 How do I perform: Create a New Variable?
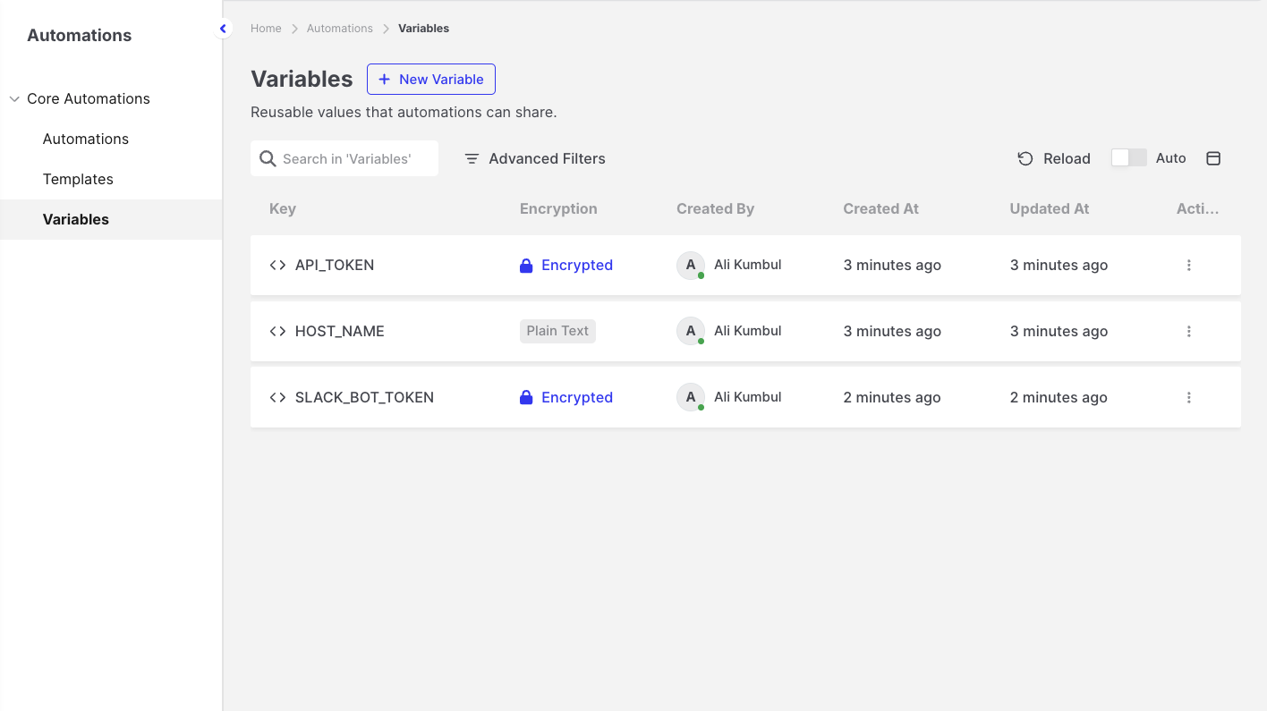coord(431,79)
